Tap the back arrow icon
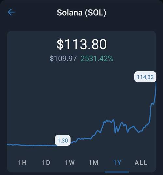 [11, 12]
